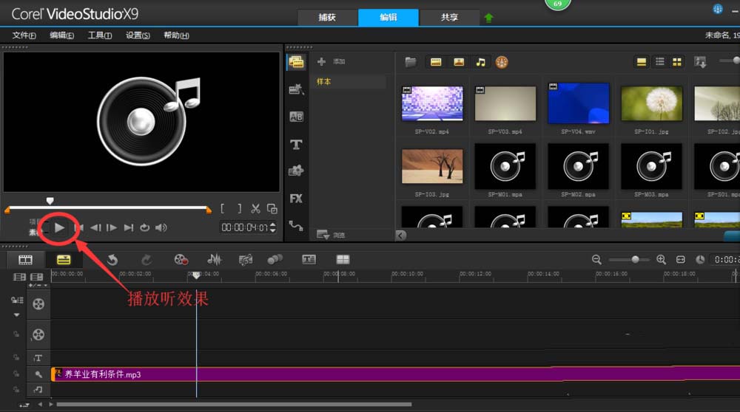Click the 添加 add folder button
740x412 pixels.
pos(332,62)
